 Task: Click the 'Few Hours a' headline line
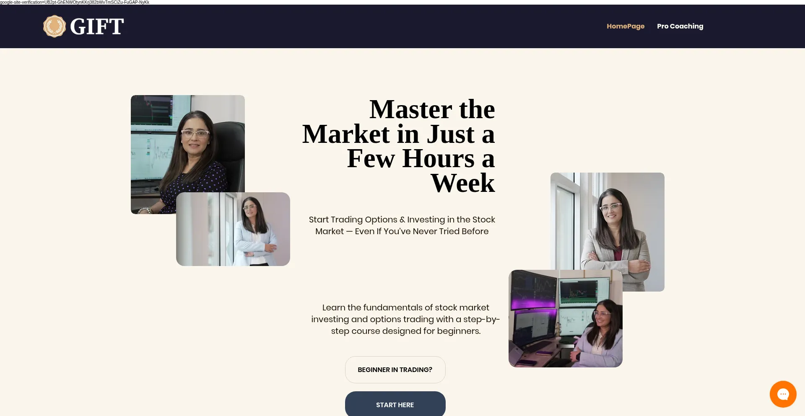(x=421, y=159)
